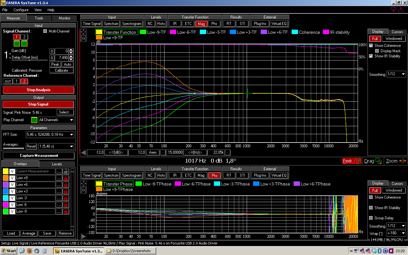This screenshot has width=408, height=255.
Task: Uncheck Show IR Stability in upper display
Action: pos(371,56)
